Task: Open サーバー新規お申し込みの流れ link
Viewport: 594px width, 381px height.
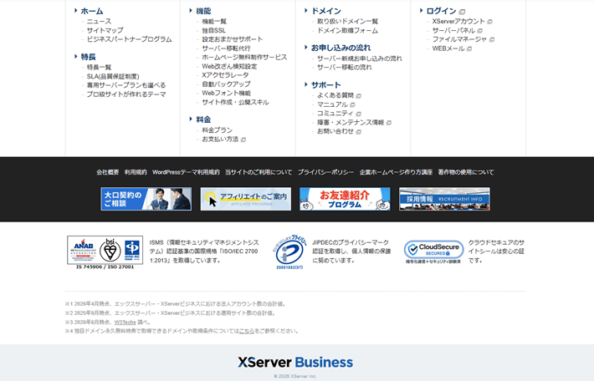Action: coord(360,58)
